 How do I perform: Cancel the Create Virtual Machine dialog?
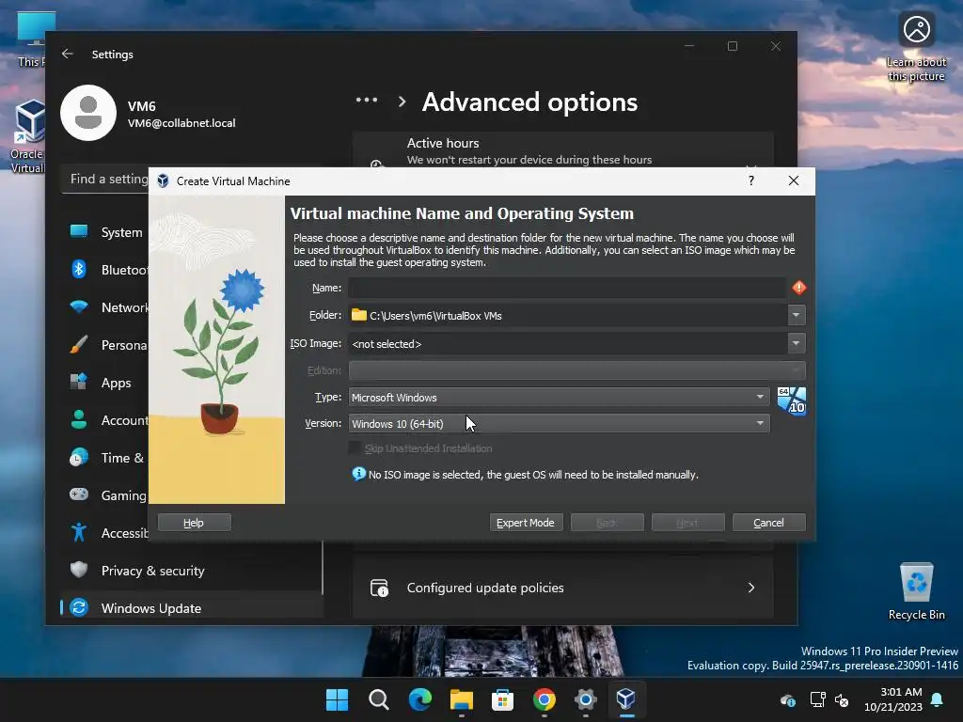pyautogui.click(x=769, y=523)
